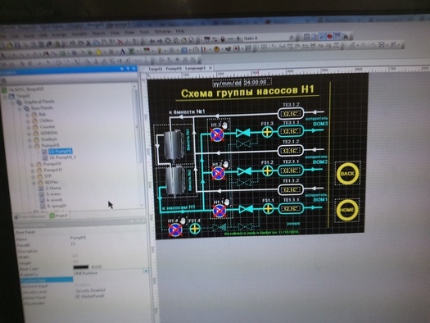Click the cyan valve symbol after pump H1.2

pos(244,172)
